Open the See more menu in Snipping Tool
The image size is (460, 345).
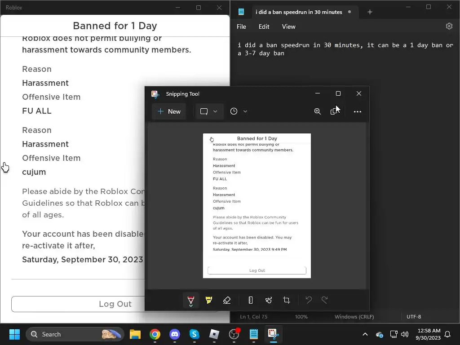point(357,111)
